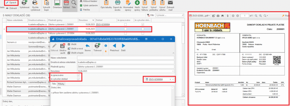This screenshot has height=106, width=290.
Task: Select the Tělo tab in dialog
Action: pos(54,84)
